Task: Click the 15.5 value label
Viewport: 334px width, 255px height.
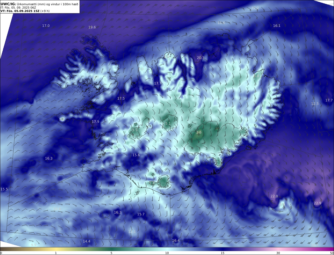Action: (4, 189)
